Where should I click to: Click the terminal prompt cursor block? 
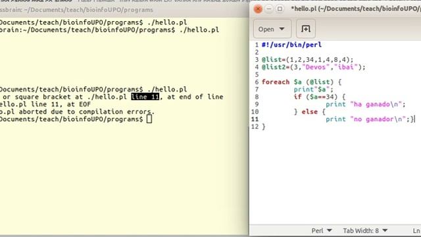[x=149, y=119]
